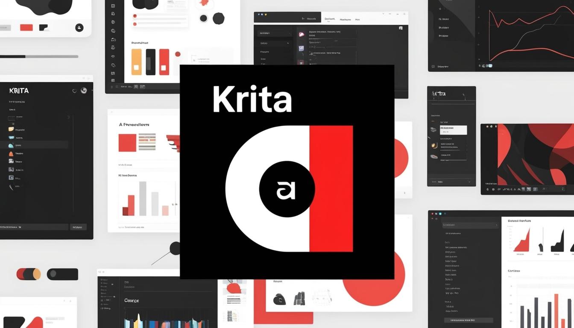Open the dropdown field at top of bottom-right window
This screenshot has height=328, width=574.
pos(471,225)
